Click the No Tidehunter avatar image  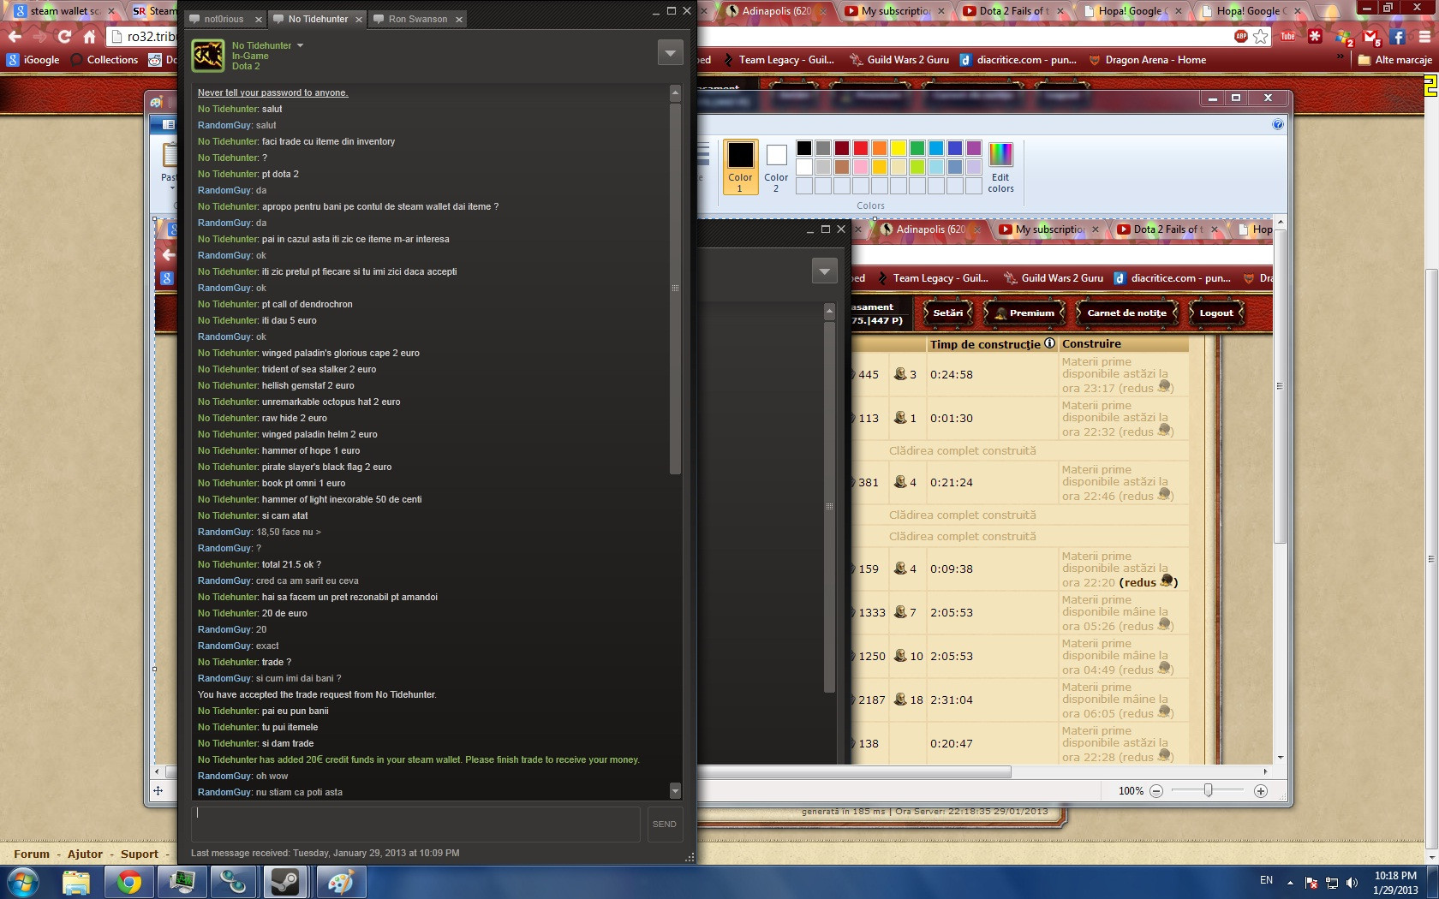[x=208, y=55]
